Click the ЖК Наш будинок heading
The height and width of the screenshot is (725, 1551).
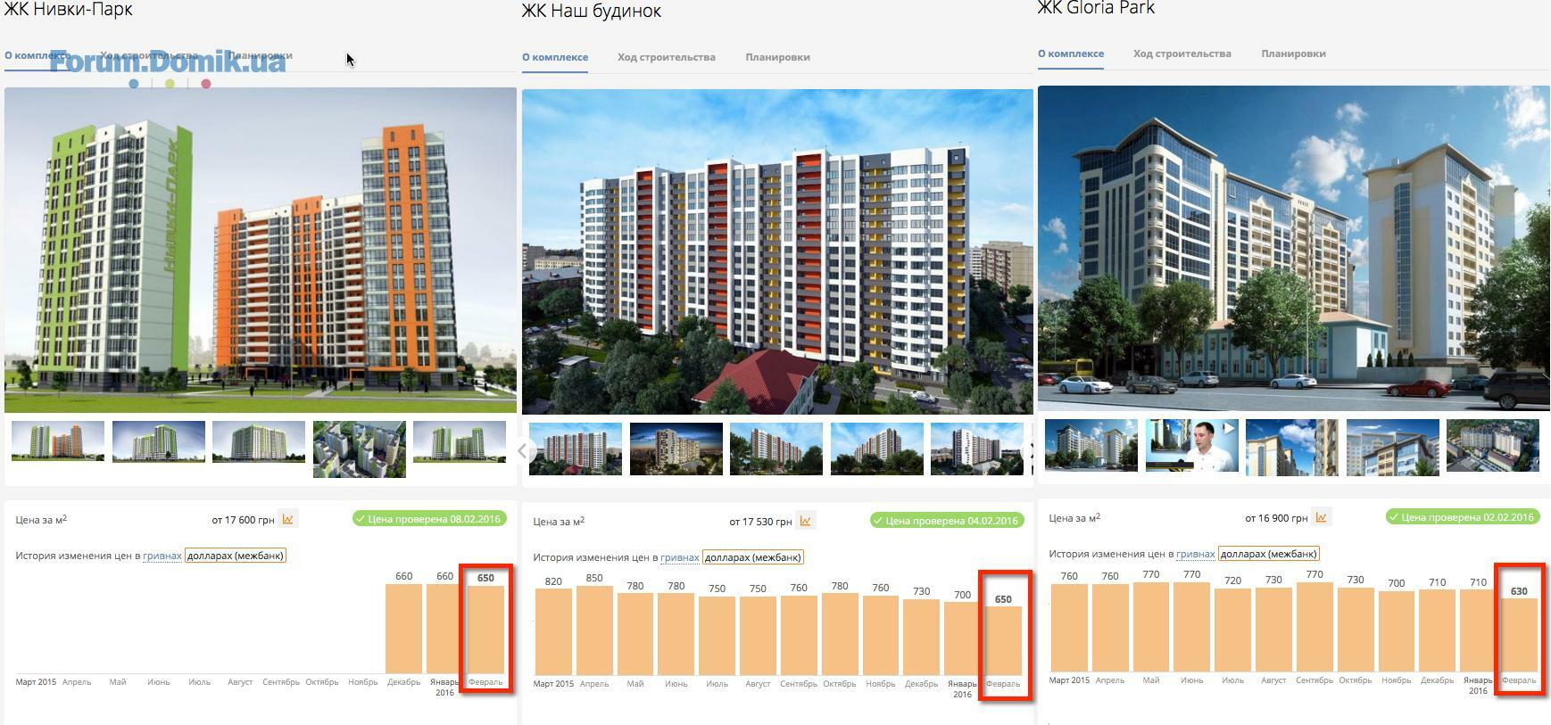coord(592,11)
